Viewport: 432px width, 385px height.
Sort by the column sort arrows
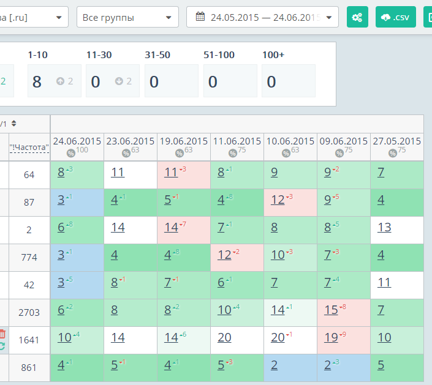click(x=13, y=123)
